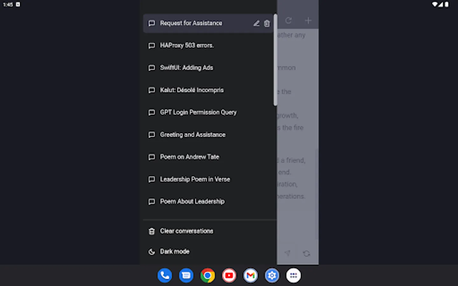Screen dimensions: 458x286
Task: Click Clear conversations
Action: coord(208,231)
